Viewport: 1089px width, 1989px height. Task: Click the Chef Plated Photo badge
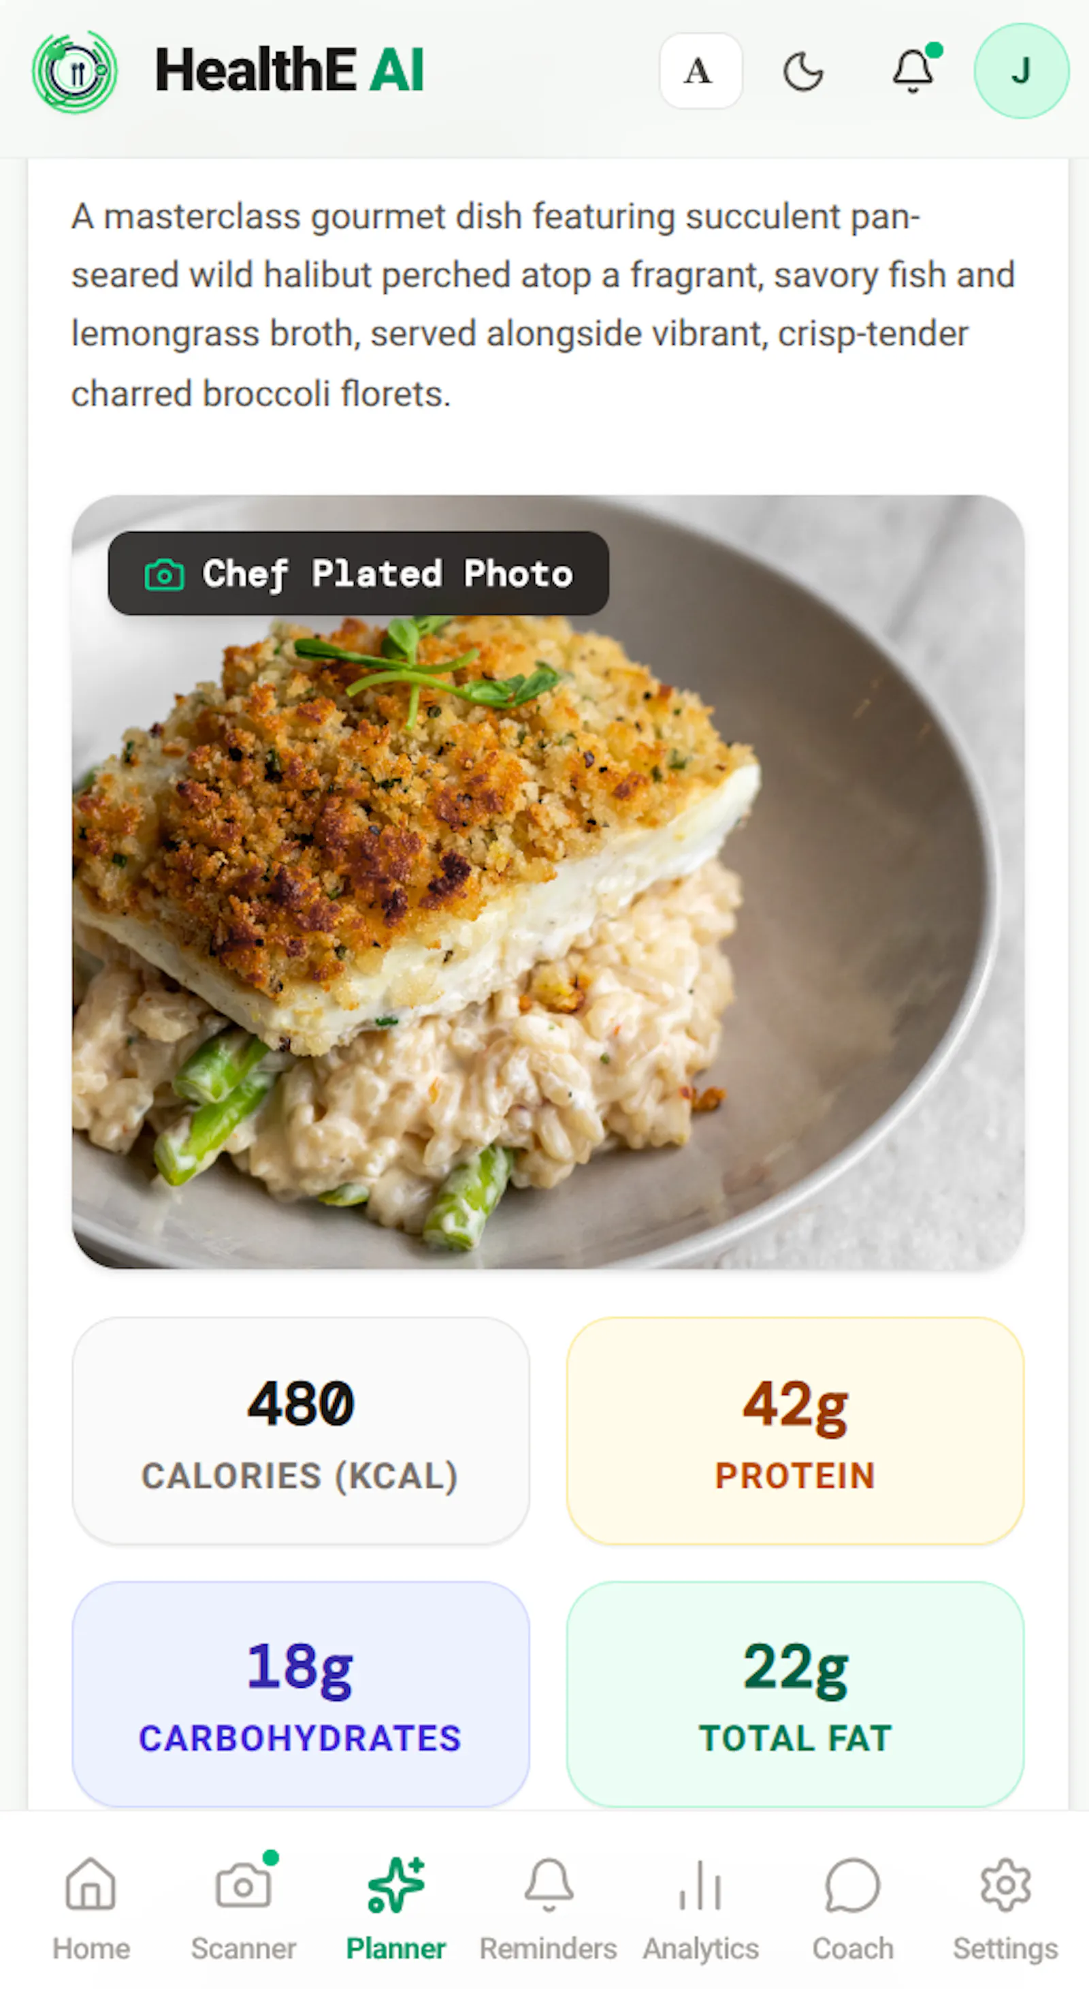tap(358, 574)
